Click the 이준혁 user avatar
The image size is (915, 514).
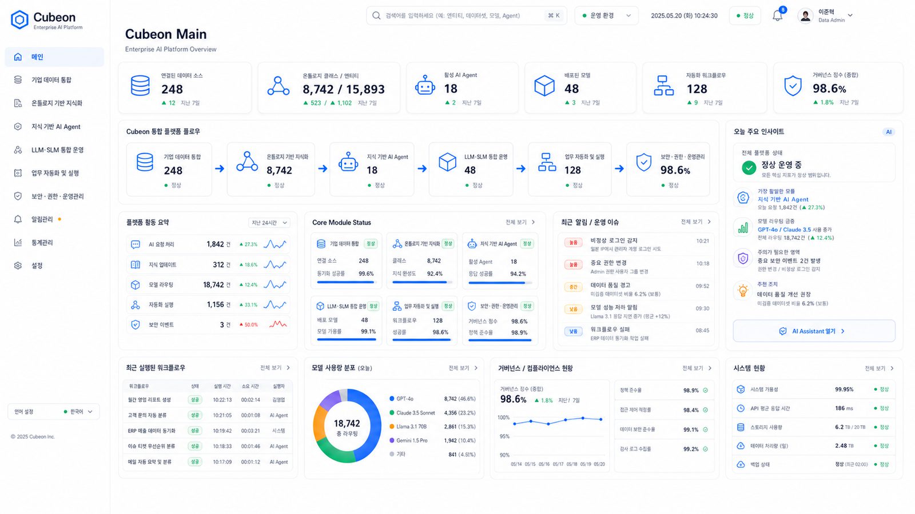pyautogui.click(x=805, y=16)
